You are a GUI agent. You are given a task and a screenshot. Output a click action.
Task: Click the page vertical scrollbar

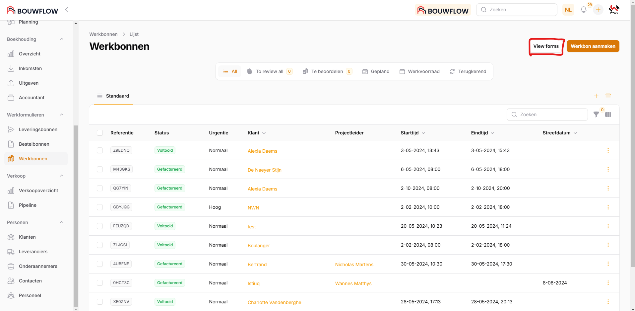point(632,143)
